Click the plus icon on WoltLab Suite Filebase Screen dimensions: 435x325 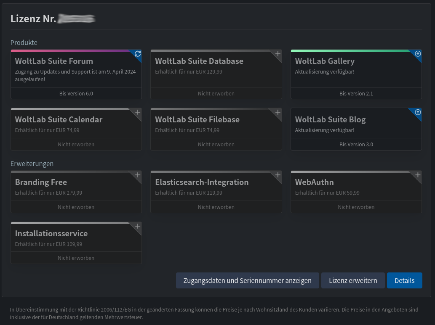point(278,112)
